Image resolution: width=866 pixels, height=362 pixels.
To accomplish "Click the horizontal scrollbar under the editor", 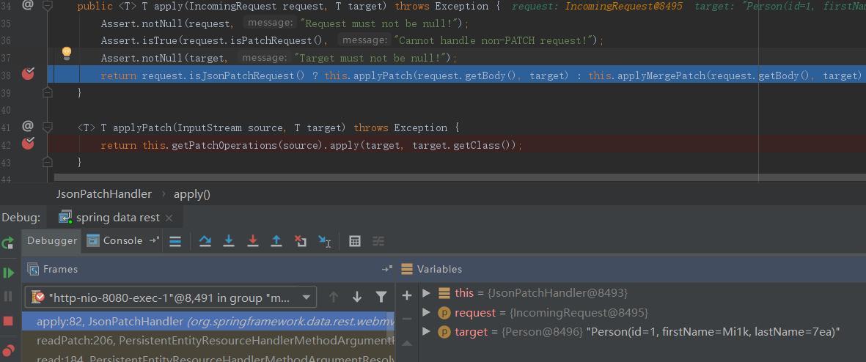I will pyautogui.click(x=440, y=177).
